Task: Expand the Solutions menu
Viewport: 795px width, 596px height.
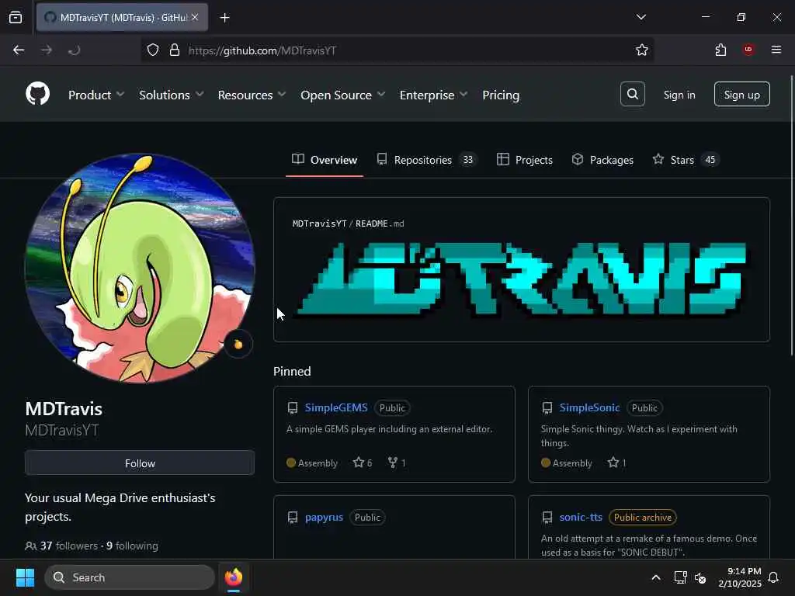Action: 172,95
